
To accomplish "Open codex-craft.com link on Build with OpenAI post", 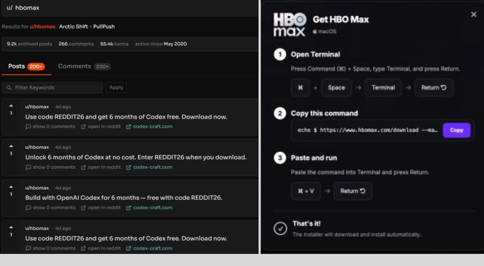I will coord(149,208).
